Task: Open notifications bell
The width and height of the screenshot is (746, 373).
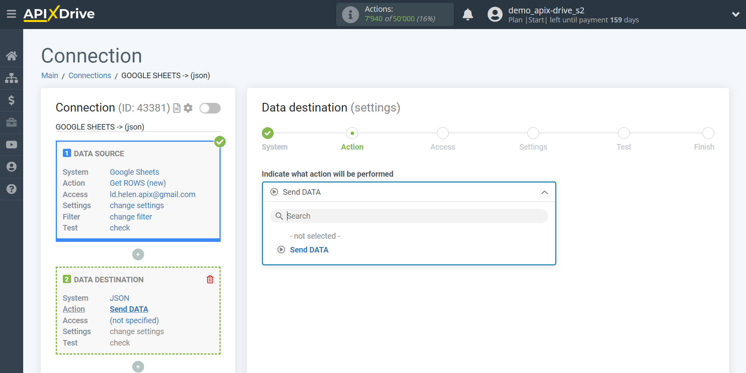Action: pos(468,15)
